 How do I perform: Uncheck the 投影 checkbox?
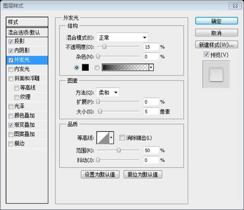coord(11,41)
